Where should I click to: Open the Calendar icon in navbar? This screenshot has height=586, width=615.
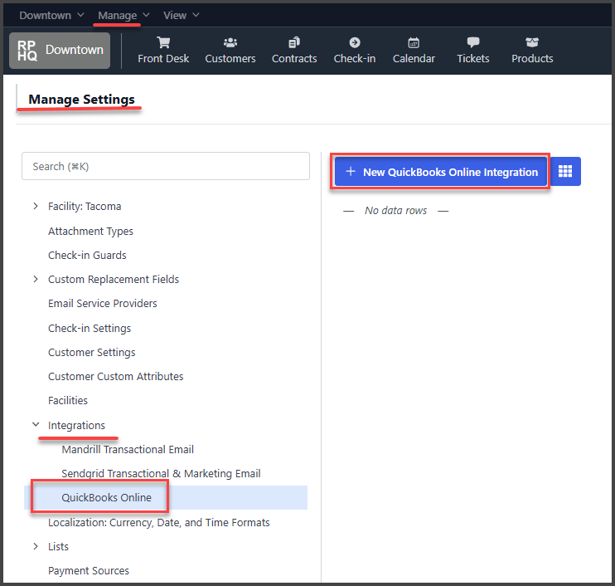tap(414, 43)
